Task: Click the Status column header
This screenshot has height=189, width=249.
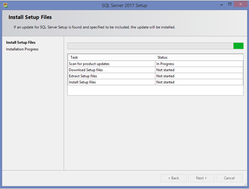Action: coord(199,57)
